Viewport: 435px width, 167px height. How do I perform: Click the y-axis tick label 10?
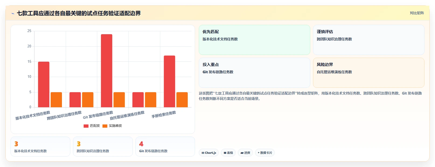point(29,77)
